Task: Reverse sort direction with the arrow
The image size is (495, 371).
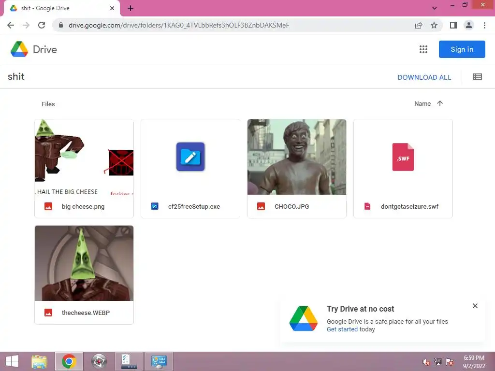Action: (x=440, y=103)
